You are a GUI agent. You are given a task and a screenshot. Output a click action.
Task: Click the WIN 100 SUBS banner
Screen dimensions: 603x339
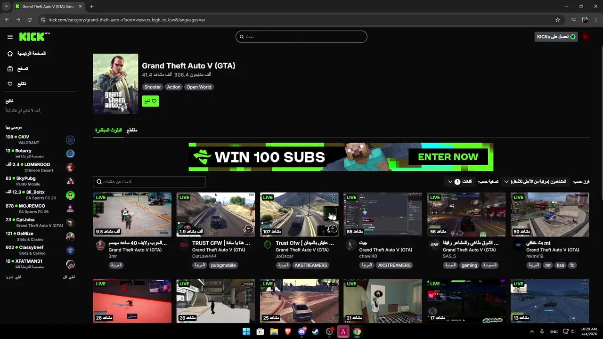point(341,157)
